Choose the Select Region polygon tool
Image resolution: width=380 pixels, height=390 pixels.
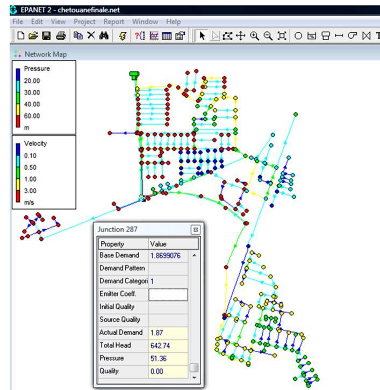pyautogui.click(x=227, y=36)
